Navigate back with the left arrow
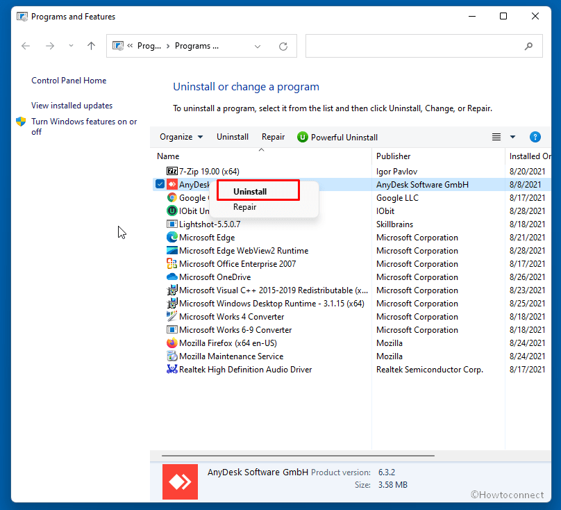The height and width of the screenshot is (510, 561). (26, 46)
